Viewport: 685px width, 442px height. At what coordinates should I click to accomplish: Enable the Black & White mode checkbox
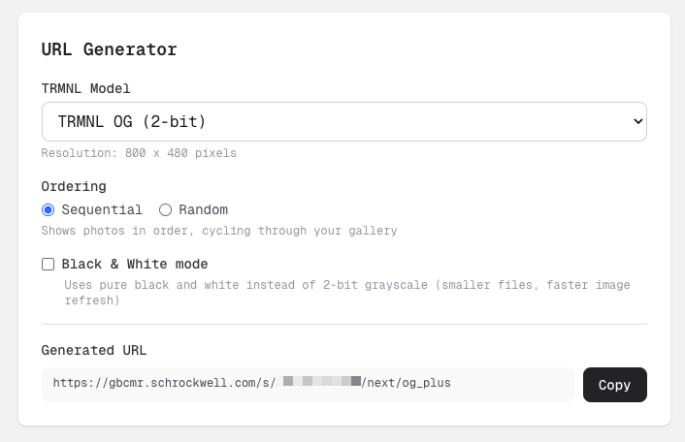point(48,264)
